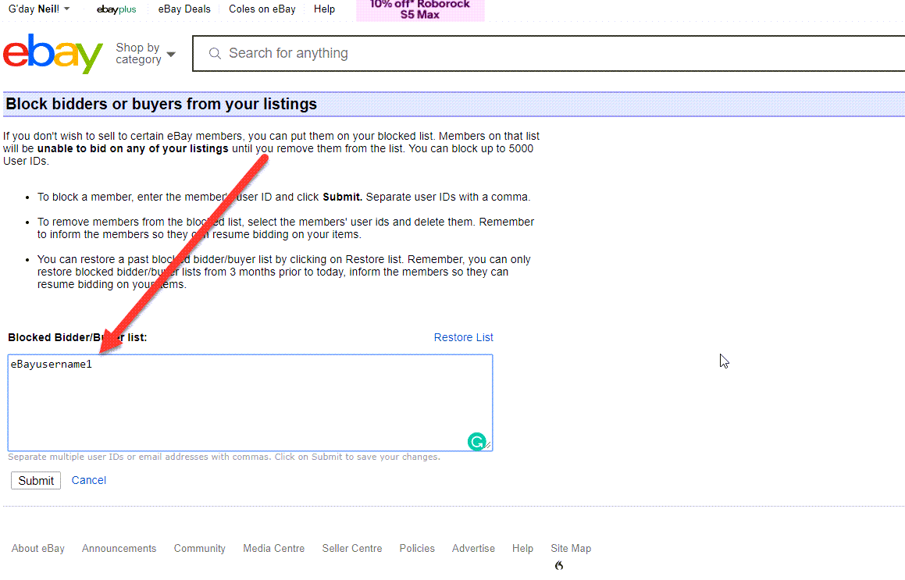This screenshot has height=580, width=905.
Task: View the Policies footer link
Action: pos(417,548)
